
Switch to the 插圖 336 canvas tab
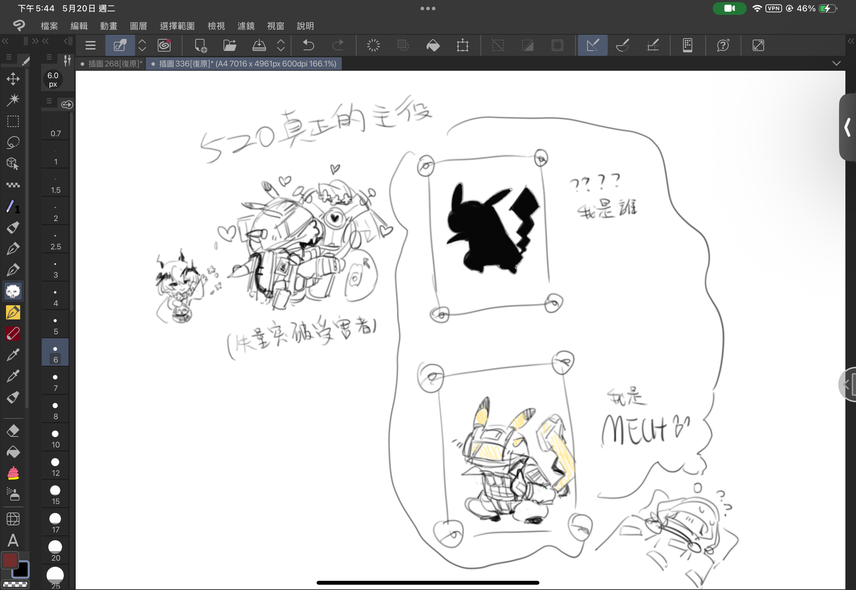coord(244,64)
